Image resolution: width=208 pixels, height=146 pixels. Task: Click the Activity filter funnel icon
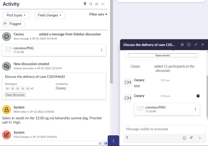point(85,4)
